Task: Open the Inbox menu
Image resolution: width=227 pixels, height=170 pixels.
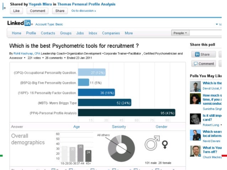Action: [x=93, y=33]
